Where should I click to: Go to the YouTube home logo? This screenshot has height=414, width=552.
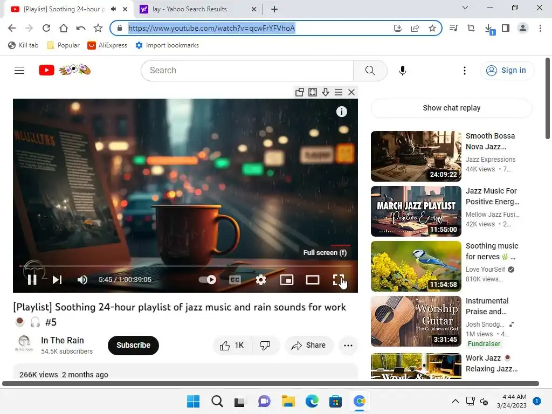(65, 70)
